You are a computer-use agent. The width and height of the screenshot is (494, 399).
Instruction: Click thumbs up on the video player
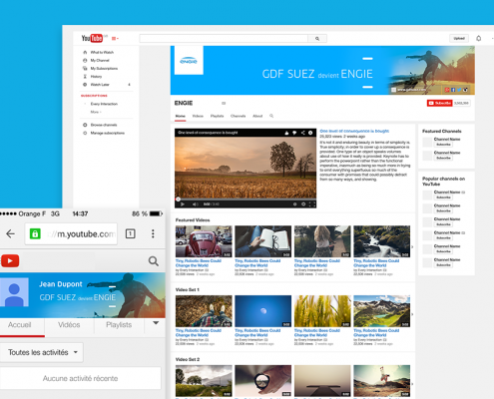[x=286, y=133]
